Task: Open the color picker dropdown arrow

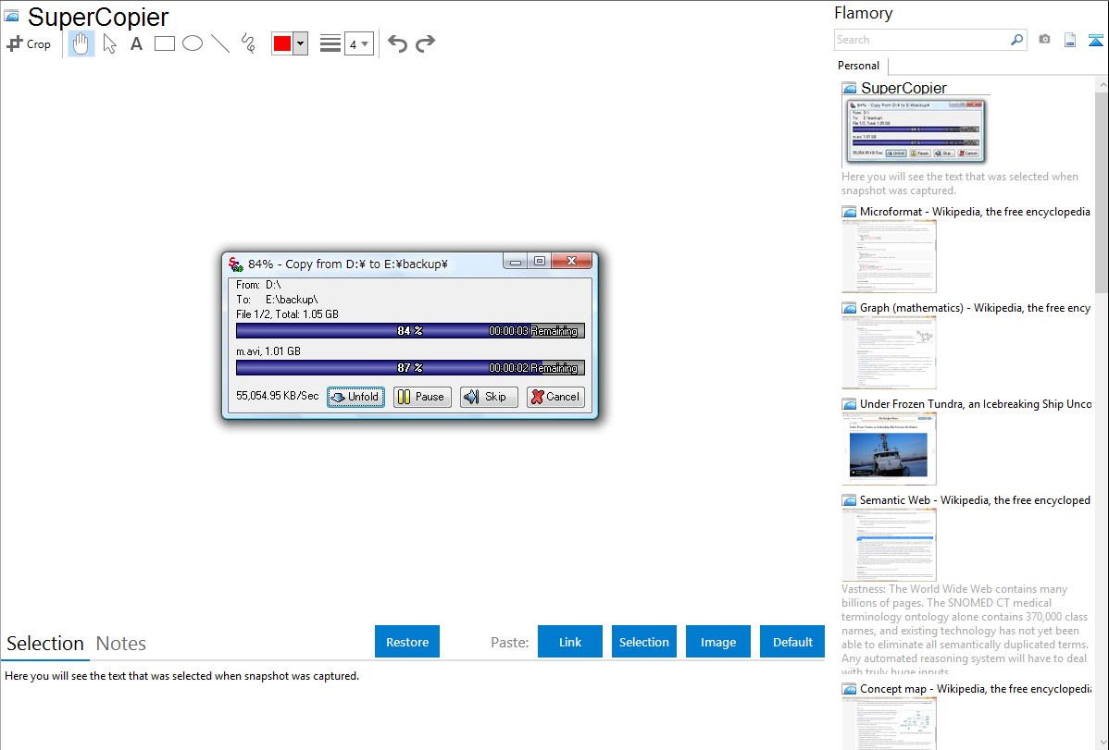Action: (x=300, y=43)
